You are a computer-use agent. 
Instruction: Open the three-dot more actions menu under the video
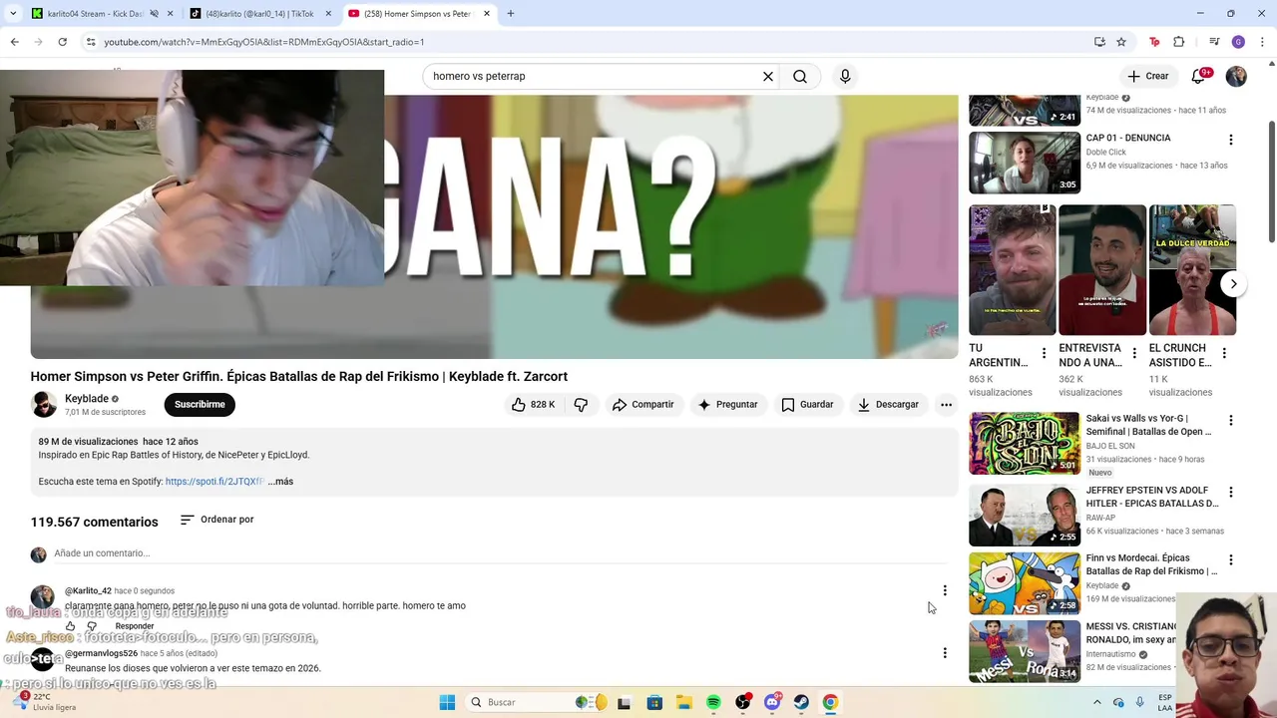coord(946,405)
